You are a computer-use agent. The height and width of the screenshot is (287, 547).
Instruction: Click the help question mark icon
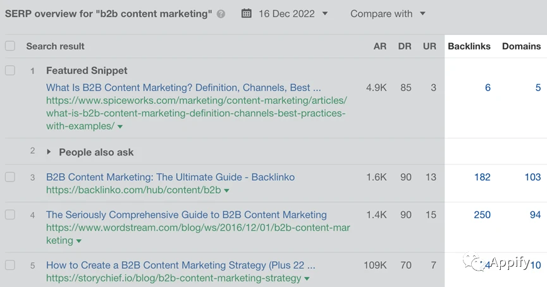(221, 14)
